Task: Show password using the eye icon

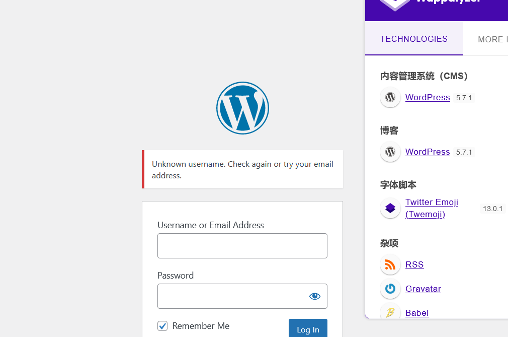Action: pyautogui.click(x=315, y=296)
